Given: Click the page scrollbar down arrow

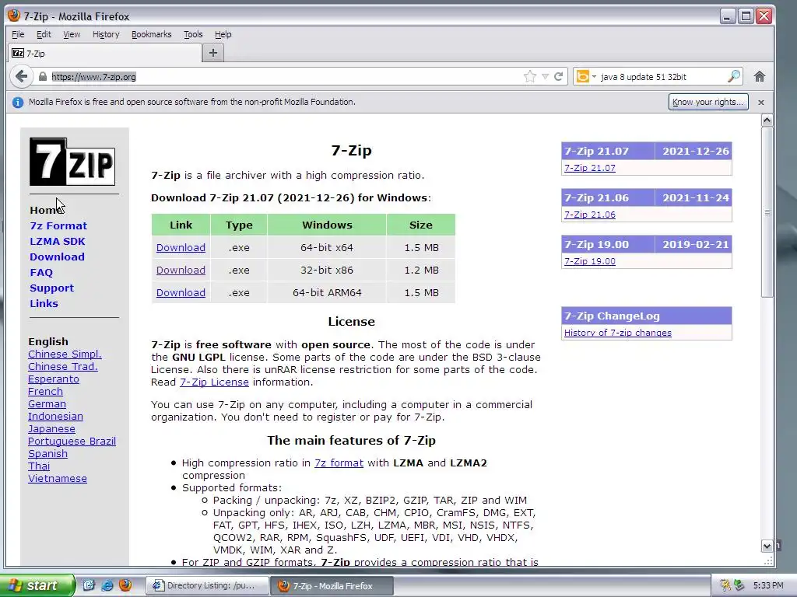Looking at the screenshot, I should (767, 546).
